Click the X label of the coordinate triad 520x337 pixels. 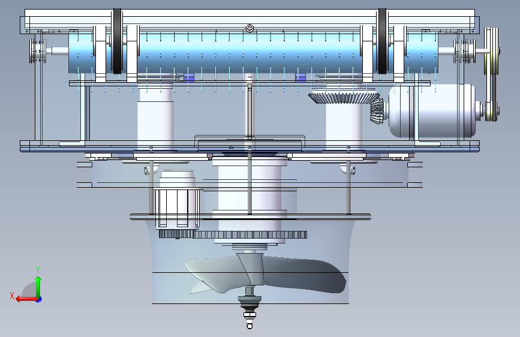click(x=12, y=296)
